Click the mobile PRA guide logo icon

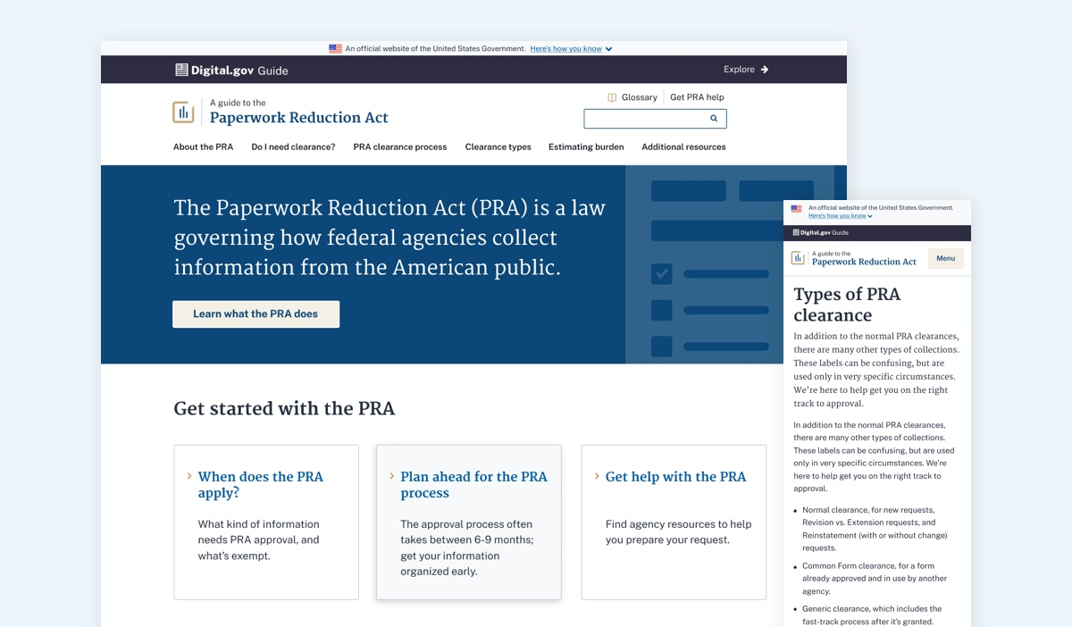798,258
